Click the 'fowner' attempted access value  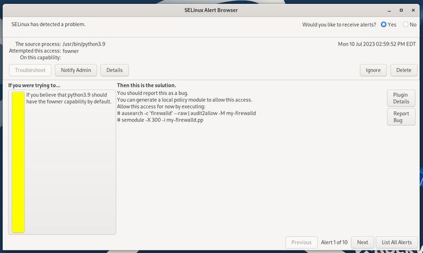click(71, 51)
